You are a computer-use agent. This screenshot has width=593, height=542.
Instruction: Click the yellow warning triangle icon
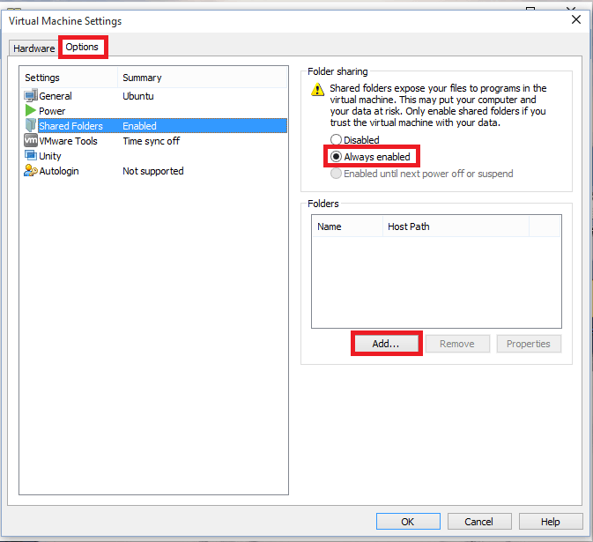(318, 90)
